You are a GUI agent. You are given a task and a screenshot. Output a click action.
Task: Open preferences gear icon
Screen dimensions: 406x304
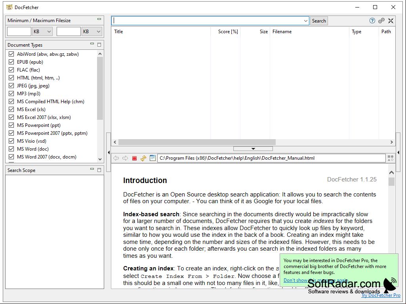[x=381, y=21]
